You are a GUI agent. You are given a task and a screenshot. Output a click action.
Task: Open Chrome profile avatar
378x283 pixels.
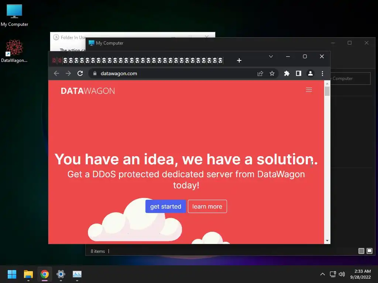[x=310, y=73]
